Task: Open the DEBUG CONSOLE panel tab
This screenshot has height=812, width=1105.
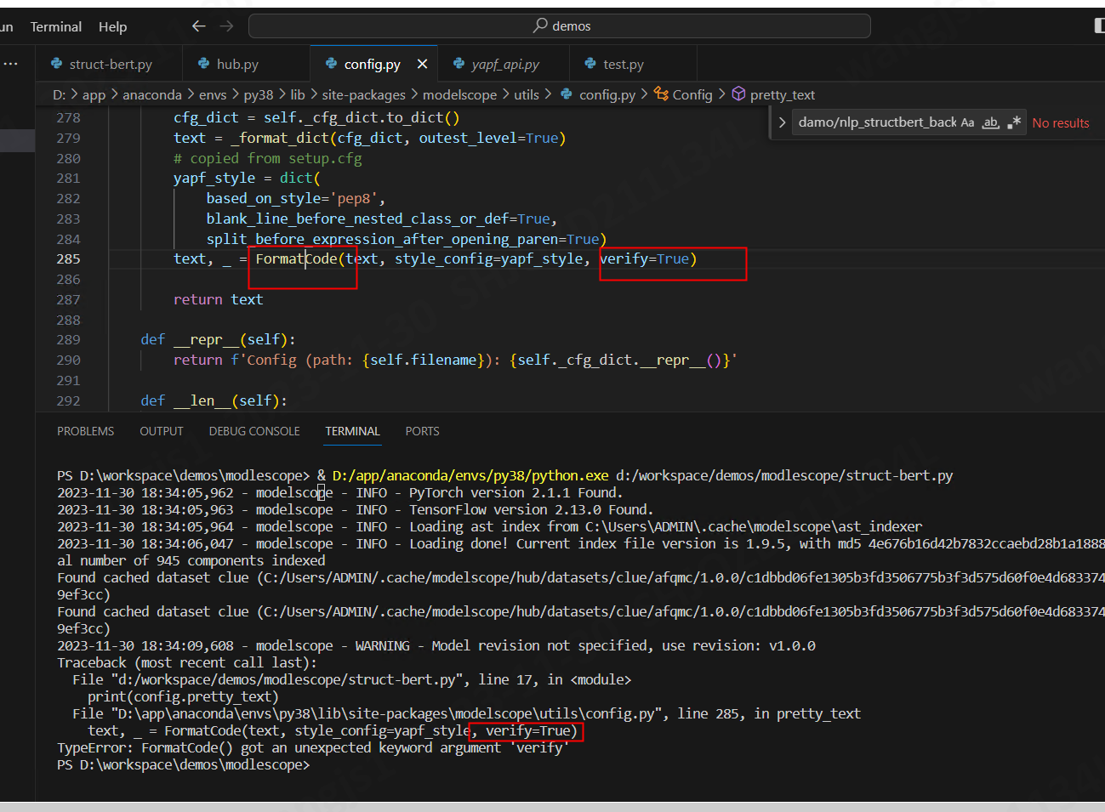Action: (x=254, y=431)
